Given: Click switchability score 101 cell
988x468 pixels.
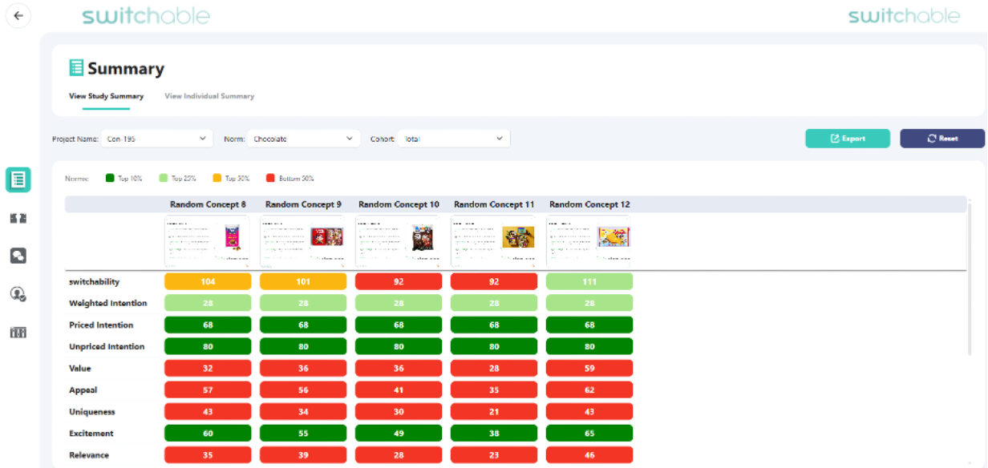Looking at the screenshot, I should [303, 282].
